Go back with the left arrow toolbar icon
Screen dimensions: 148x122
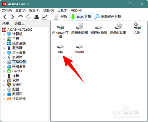click(x=5, y=17)
